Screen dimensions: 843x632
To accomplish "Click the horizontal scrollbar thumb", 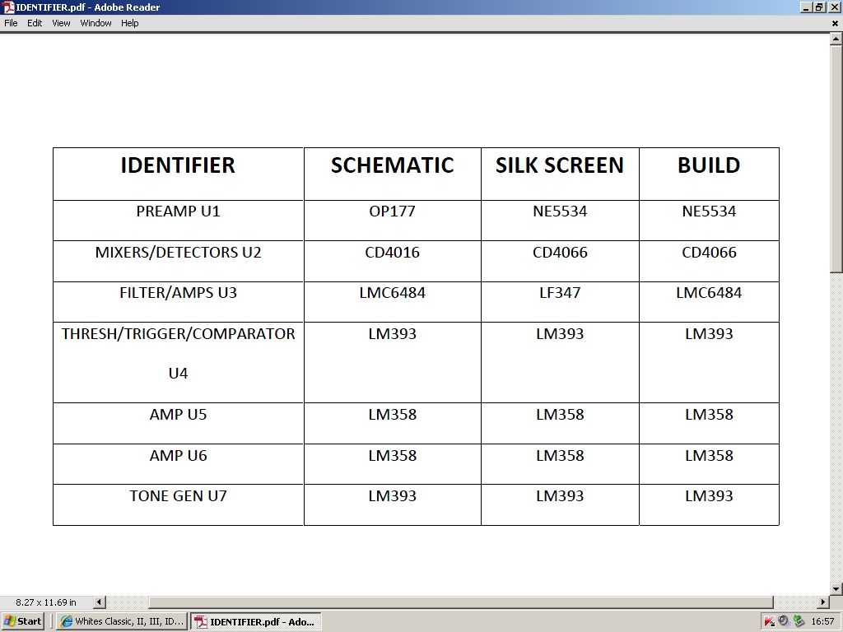I will click(461, 602).
